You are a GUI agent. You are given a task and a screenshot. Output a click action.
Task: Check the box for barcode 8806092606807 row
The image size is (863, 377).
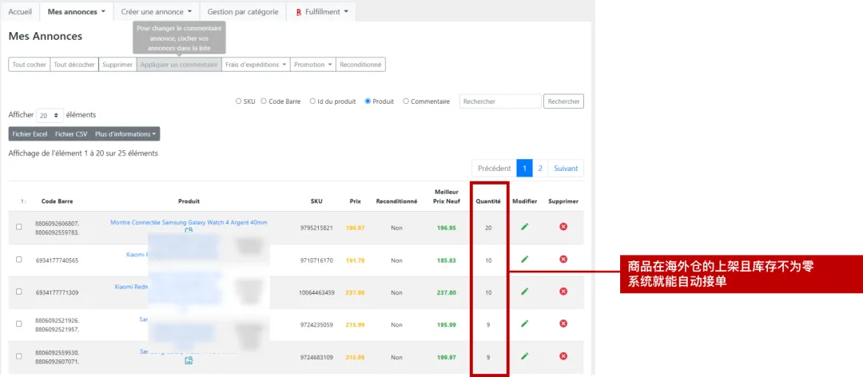[18, 227]
